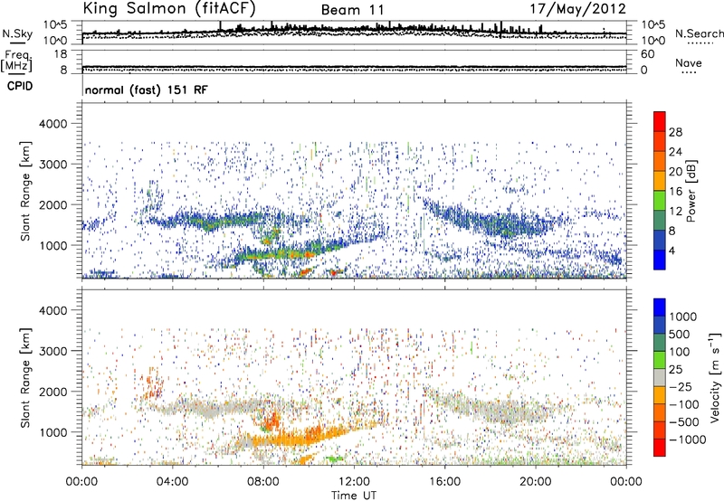
Task: Click the 'Nave' legend label
Action: [689, 62]
